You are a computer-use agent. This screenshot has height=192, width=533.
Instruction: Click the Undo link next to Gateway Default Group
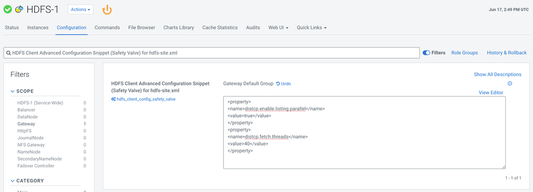(283, 84)
